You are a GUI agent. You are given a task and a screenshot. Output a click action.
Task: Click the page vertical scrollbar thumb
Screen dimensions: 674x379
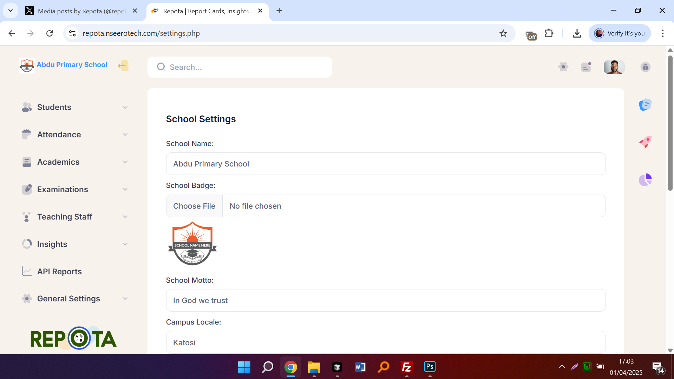[670, 123]
